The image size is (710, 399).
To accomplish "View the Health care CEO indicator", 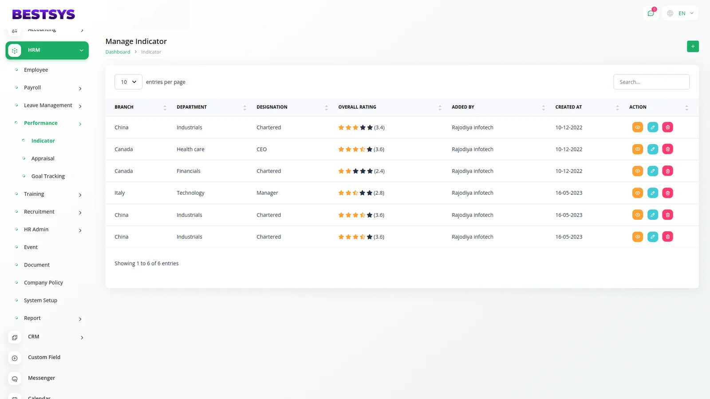I will click(x=637, y=149).
